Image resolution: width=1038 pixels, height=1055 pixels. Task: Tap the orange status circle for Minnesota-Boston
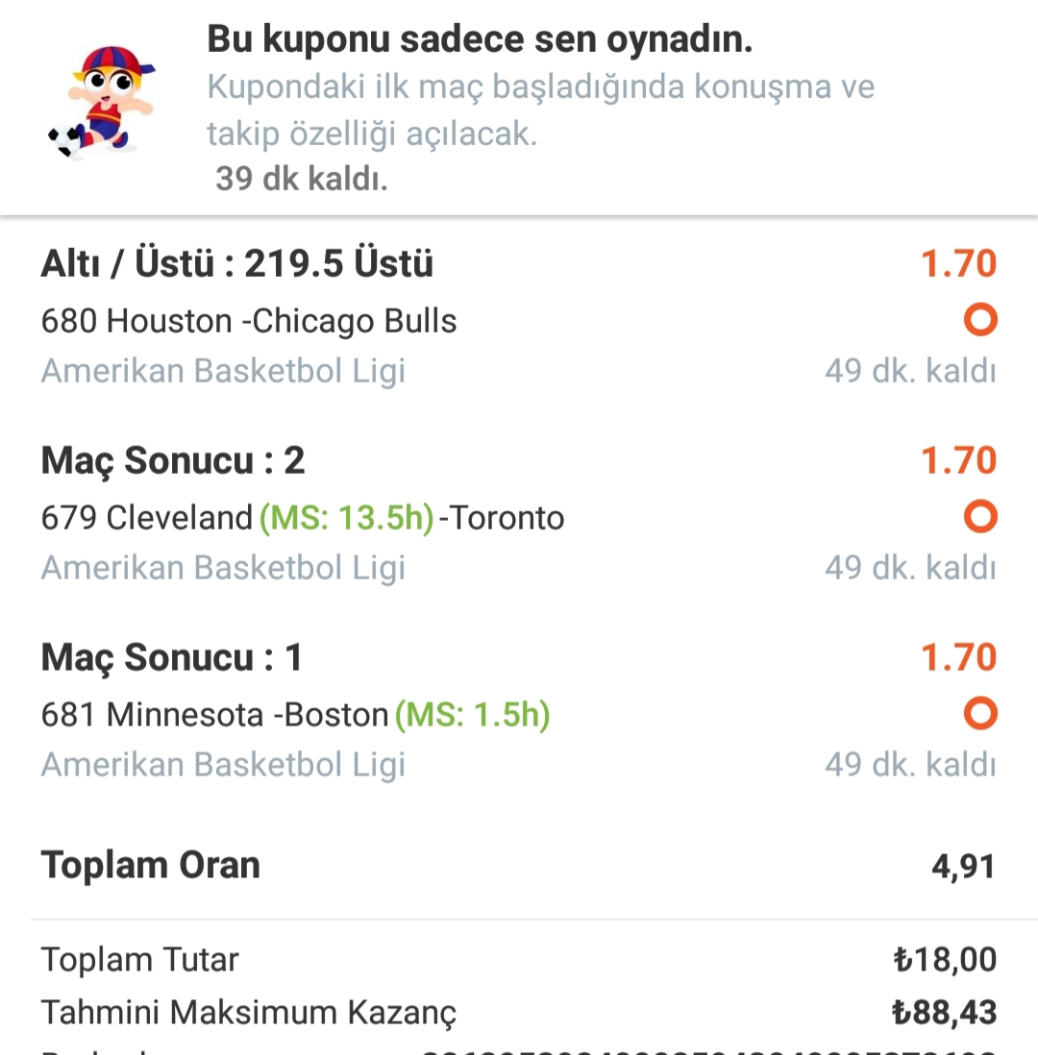pyautogui.click(x=980, y=714)
